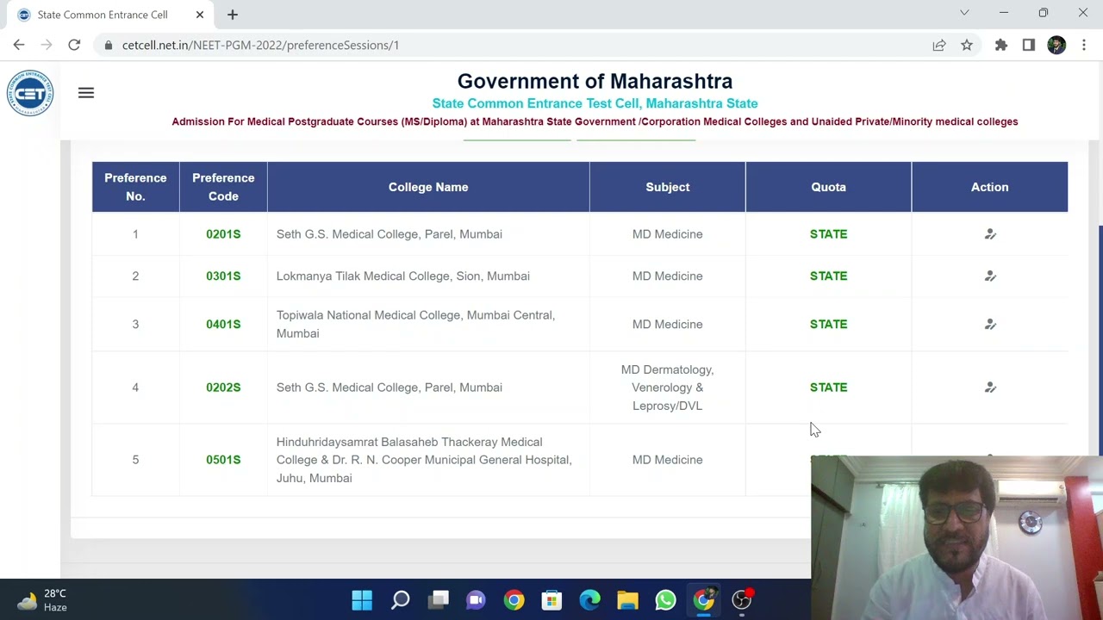1103x620 pixels.
Task: Open the weather widget showing 28°C Haze
Action: (x=43, y=600)
